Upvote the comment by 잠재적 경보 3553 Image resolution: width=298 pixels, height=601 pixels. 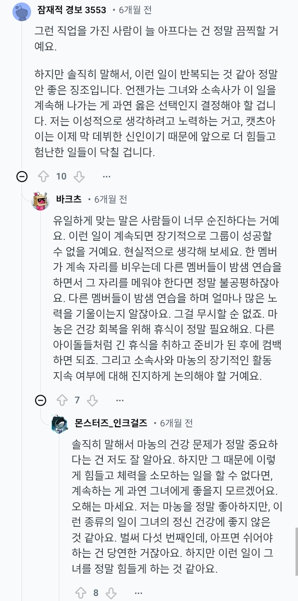coord(44,177)
